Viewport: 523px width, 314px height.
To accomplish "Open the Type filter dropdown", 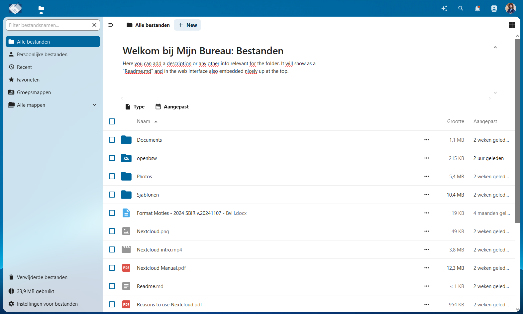I will click(135, 107).
